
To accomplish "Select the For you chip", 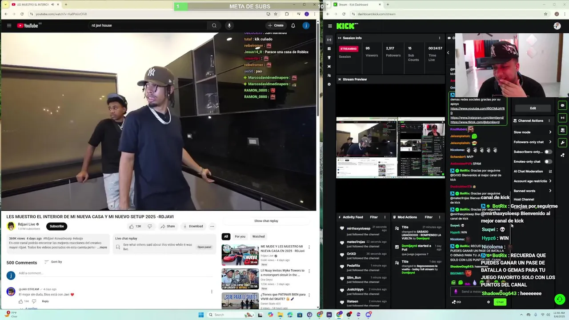I will pyautogui.click(x=240, y=236).
